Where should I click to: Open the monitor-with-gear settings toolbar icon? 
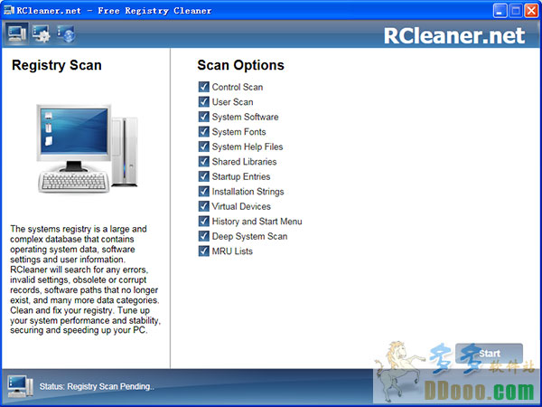click(x=42, y=34)
